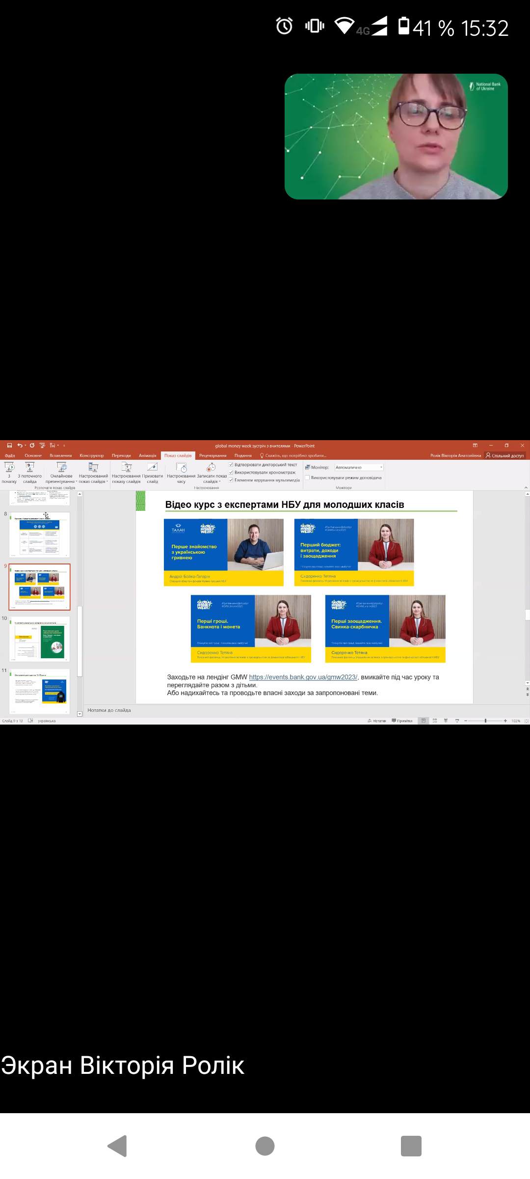This screenshot has width=530, height=1179.
Task: Open Настроюваний показ слайдів custom show menu
Action: (x=93, y=473)
